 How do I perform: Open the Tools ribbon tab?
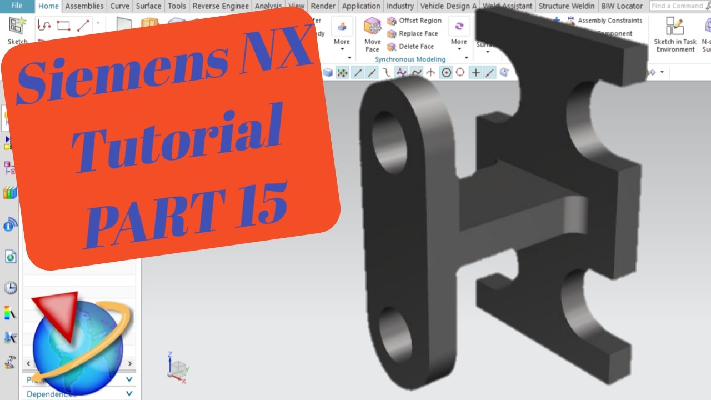[x=177, y=6]
